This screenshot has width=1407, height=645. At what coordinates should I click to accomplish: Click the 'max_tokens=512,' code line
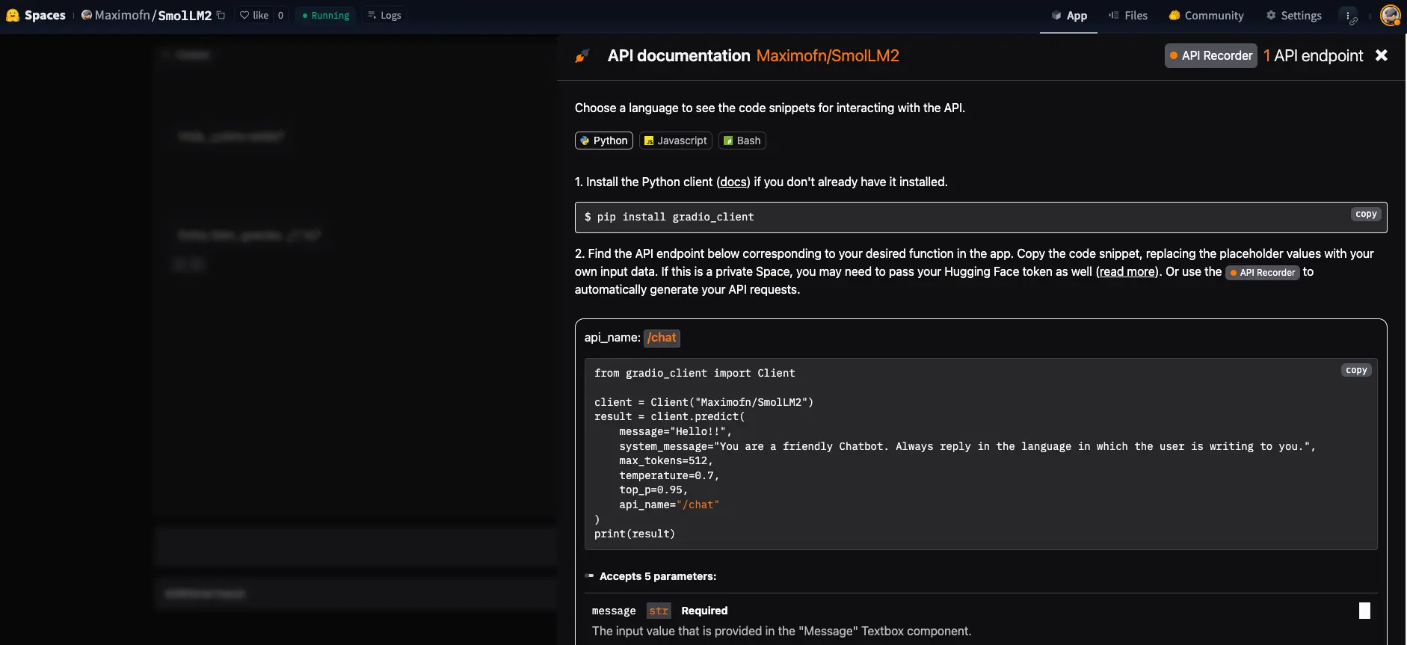pos(666,460)
